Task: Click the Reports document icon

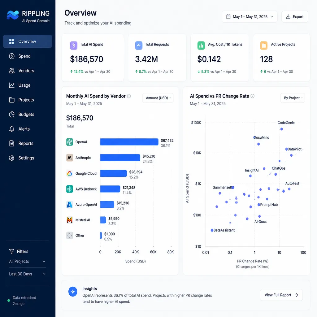Action: point(12,143)
